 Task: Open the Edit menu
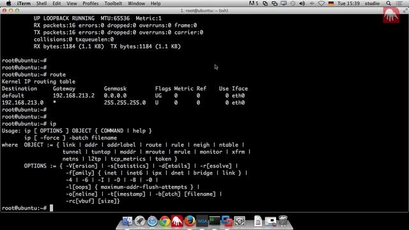57,3
